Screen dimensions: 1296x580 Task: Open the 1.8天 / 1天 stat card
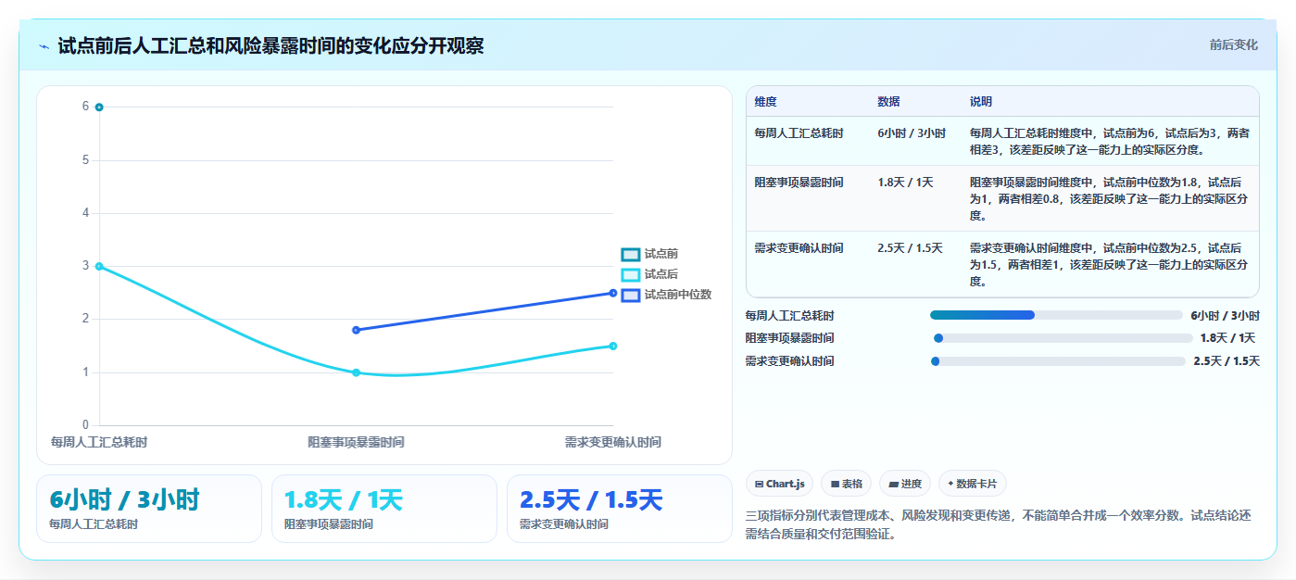[384, 509]
